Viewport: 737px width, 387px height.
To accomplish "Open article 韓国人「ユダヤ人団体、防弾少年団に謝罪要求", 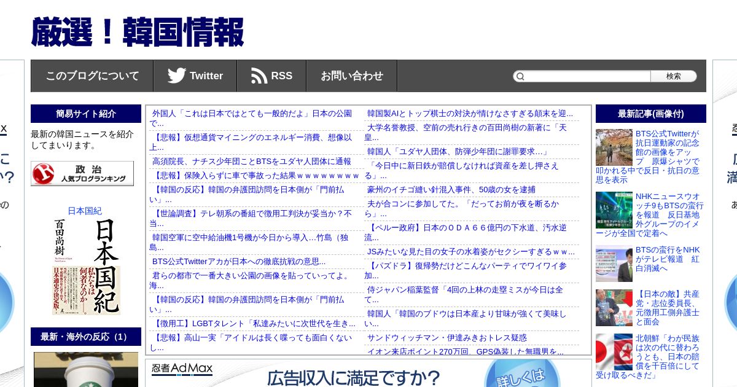I will [458, 151].
